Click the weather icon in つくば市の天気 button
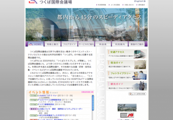The image size is (173, 120). 131,94
